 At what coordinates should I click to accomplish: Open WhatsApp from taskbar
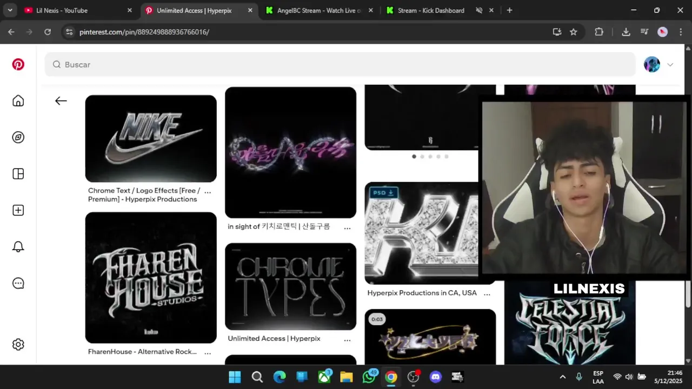369,377
